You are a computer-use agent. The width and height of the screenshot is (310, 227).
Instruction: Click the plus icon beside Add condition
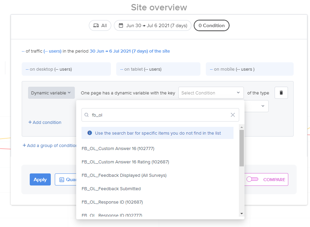tap(30, 122)
